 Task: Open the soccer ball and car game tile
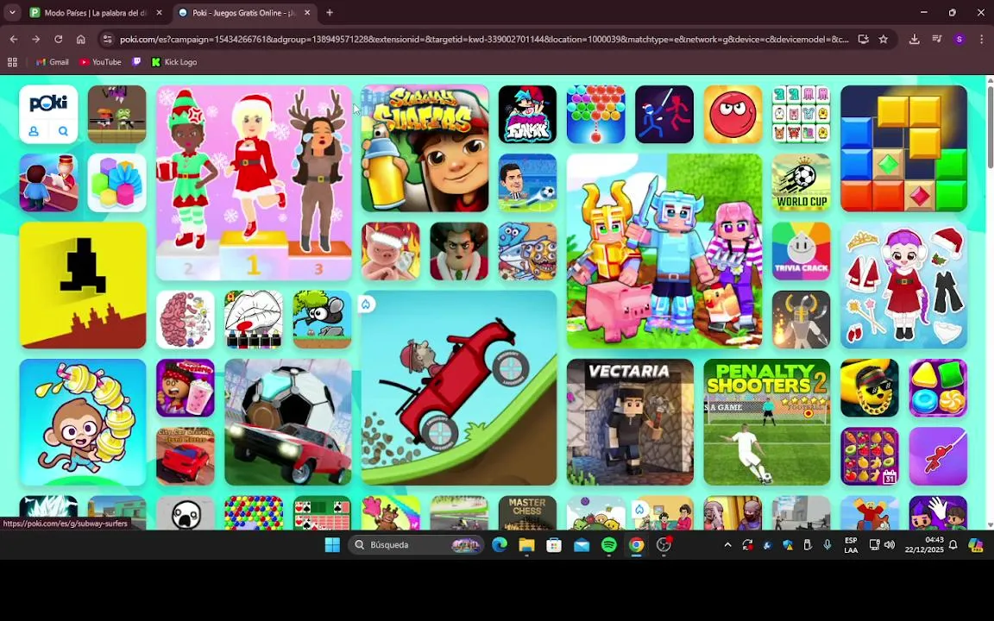tap(288, 422)
